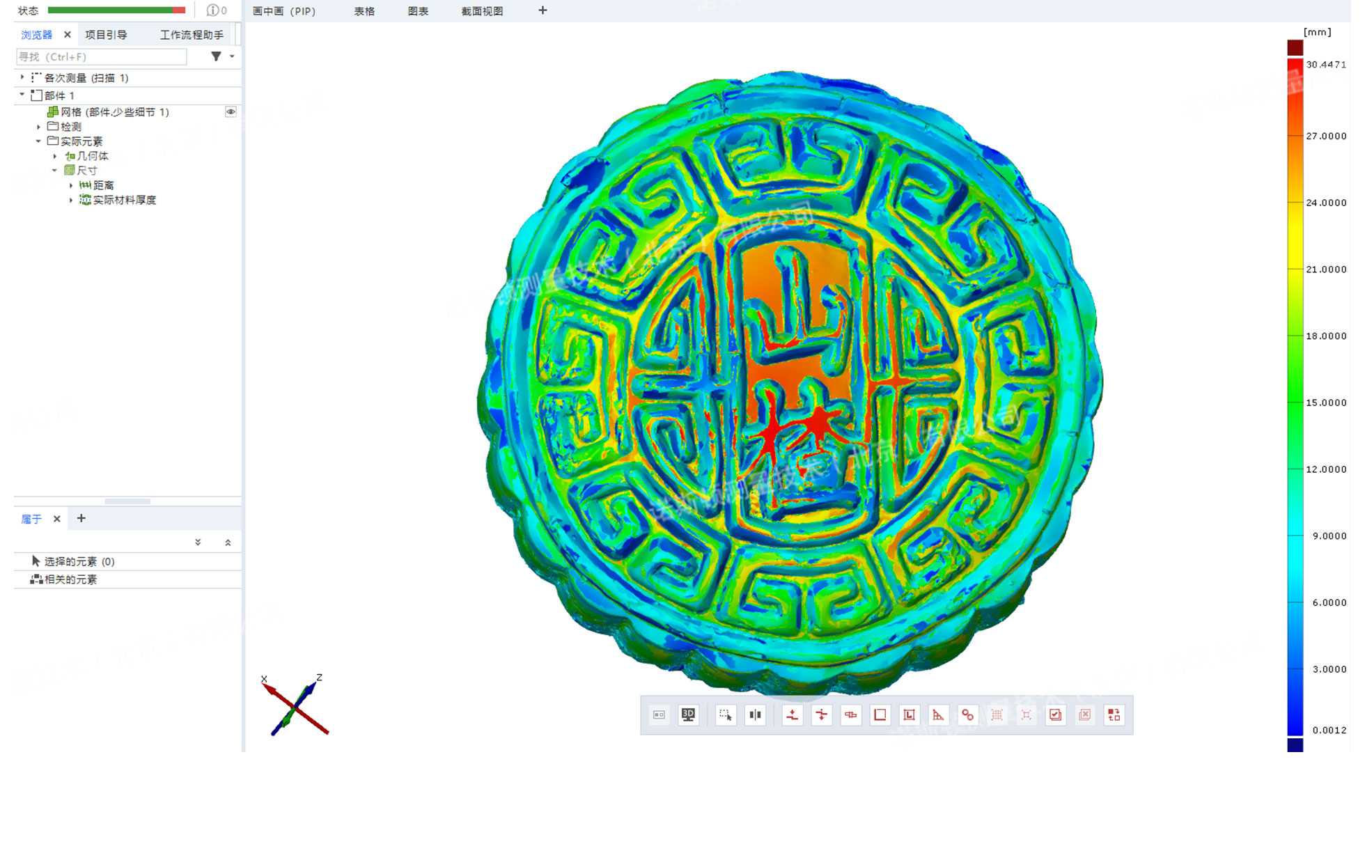Viewport: 1365px width, 867px height.
Task: Switch to the 3D view icon
Action: click(688, 714)
